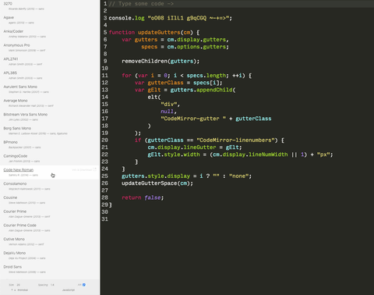Viewport: 374px width, 295px height.
Task: Choose Borg Sans Mono font
Action: tap(17, 128)
